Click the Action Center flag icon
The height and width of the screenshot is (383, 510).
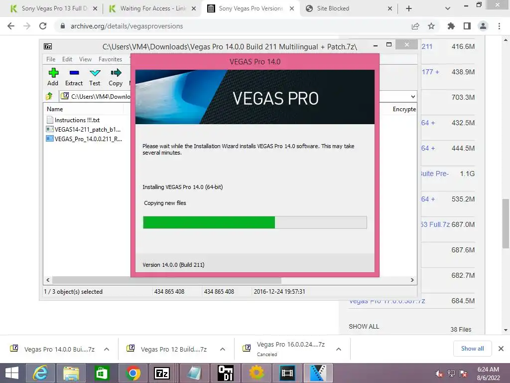pyautogui.click(x=463, y=374)
